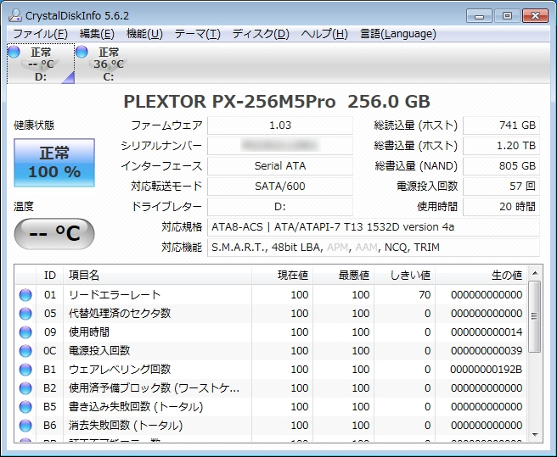
Task: Open the ディスク(D) menu
Action: (x=261, y=34)
